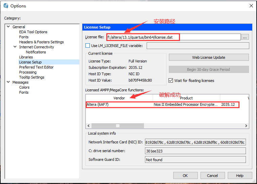The width and height of the screenshot is (257, 184).
Task: Click the browse (...) button for license file
Action: [245, 37]
